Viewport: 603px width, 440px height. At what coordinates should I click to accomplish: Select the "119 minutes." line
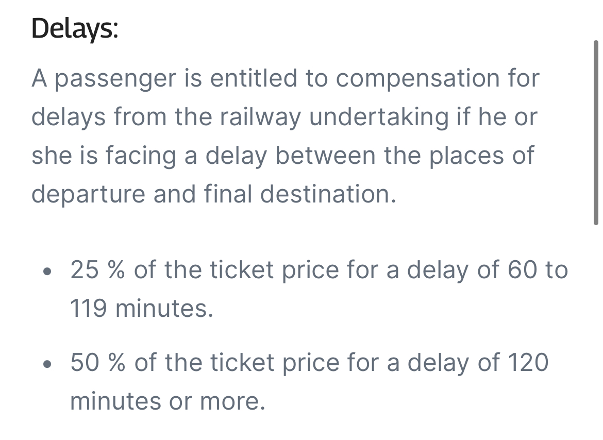(141, 309)
